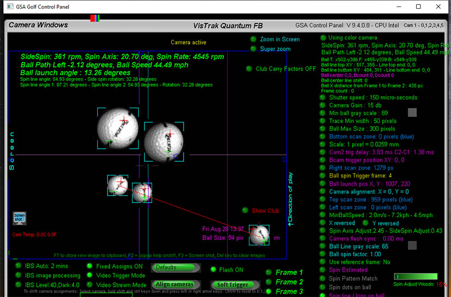Toggle Flash ON indicator
Screen dimensions: 451x297
213,270
